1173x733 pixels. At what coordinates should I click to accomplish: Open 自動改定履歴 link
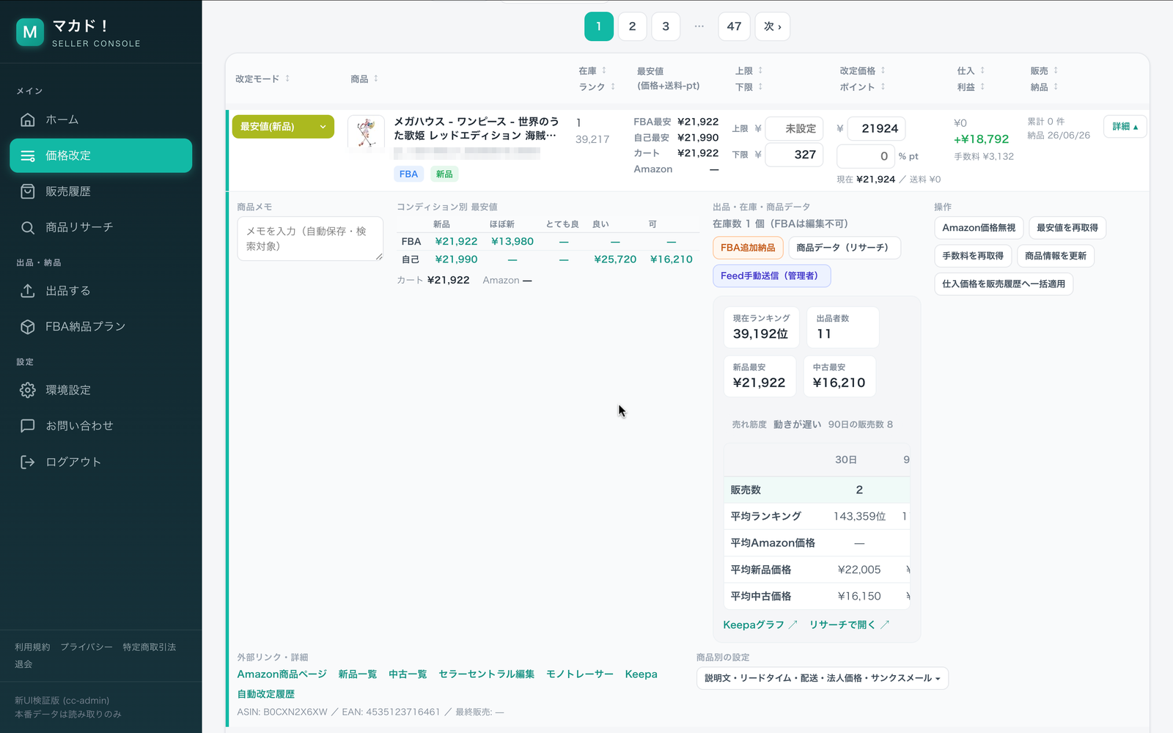[265, 694]
